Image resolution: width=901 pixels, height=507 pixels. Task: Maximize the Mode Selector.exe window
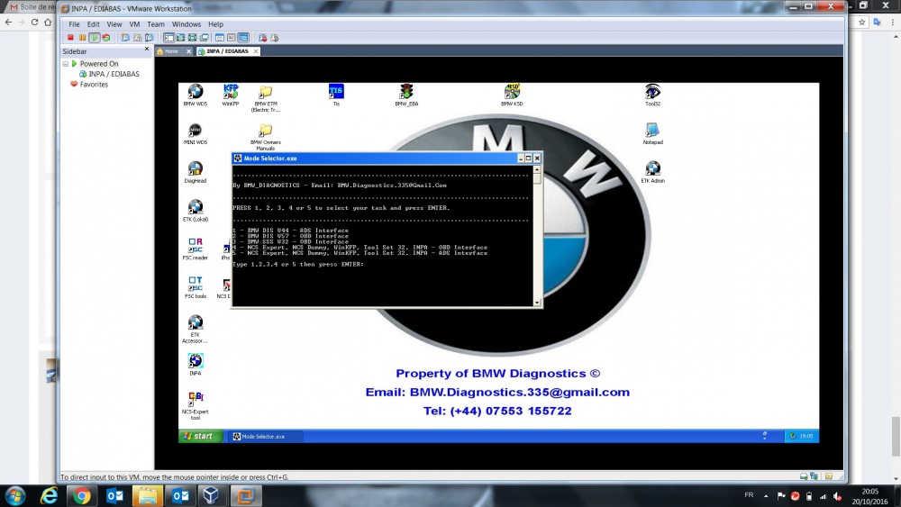pyautogui.click(x=529, y=158)
